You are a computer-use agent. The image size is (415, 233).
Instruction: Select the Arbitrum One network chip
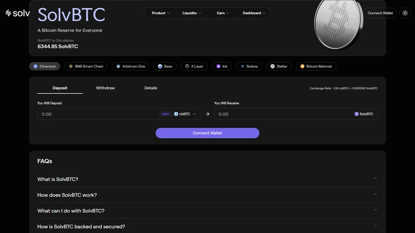click(x=131, y=66)
